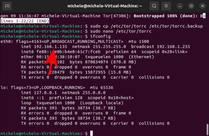Click the text "netmask 255.0.0.0"

point(84,93)
